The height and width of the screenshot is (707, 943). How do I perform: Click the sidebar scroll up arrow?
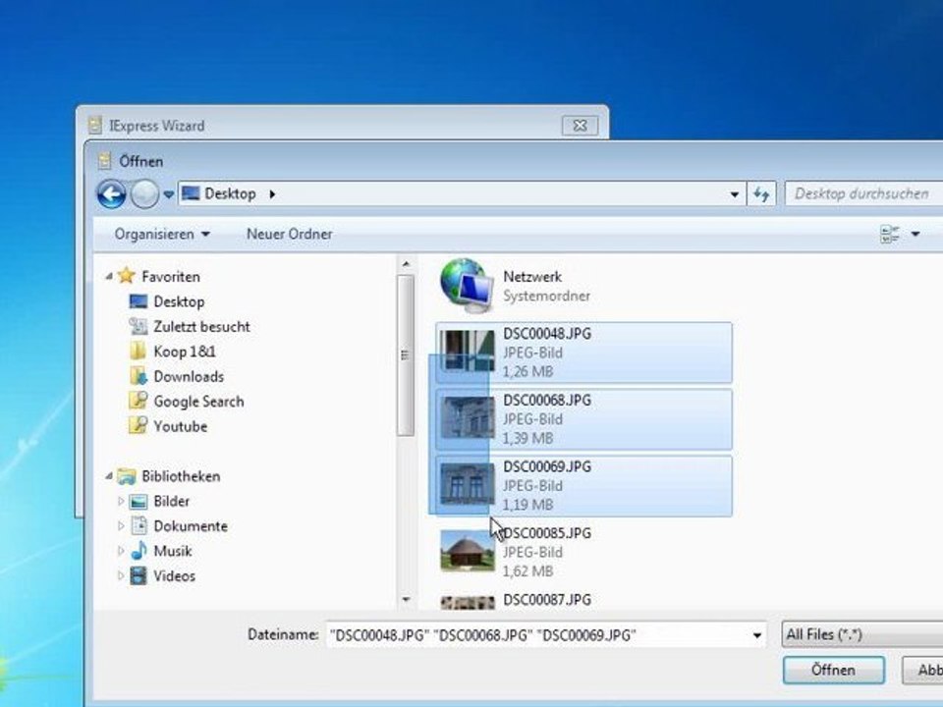pos(406,264)
